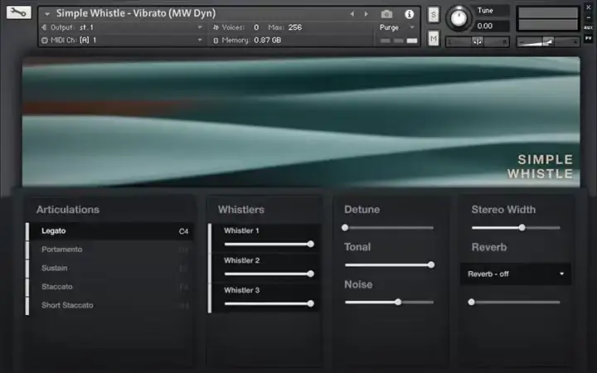The image size is (597, 373).
Task: Mute the instrument with M button
Action: (x=434, y=38)
